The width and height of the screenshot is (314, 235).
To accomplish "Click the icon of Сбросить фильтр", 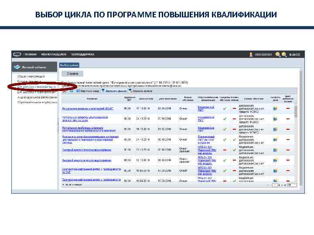I will click(130, 91).
